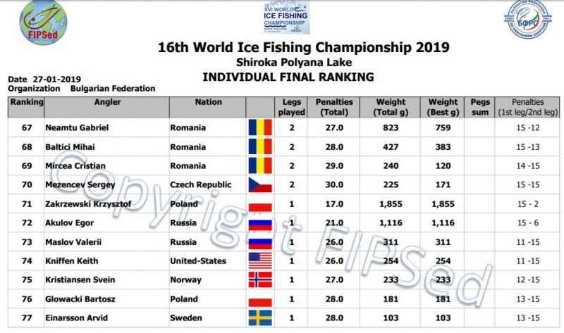Click Romania flag beside Neamtu Gabriel
This screenshot has width=564, height=333.
260,128
